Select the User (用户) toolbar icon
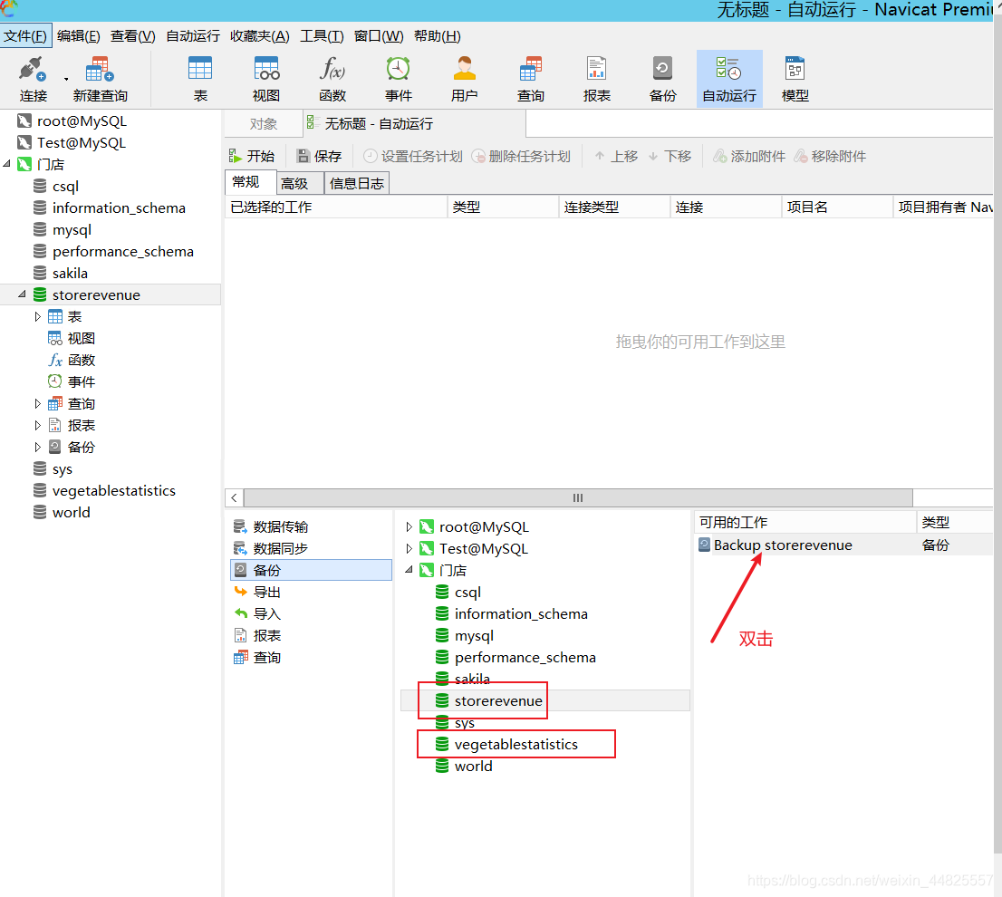Image resolution: width=1002 pixels, height=897 pixels. [x=464, y=79]
